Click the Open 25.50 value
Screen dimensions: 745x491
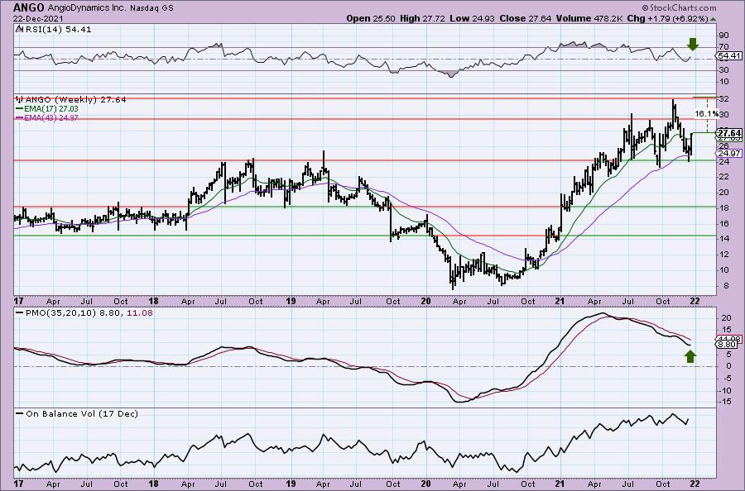pyautogui.click(x=372, y=18)
